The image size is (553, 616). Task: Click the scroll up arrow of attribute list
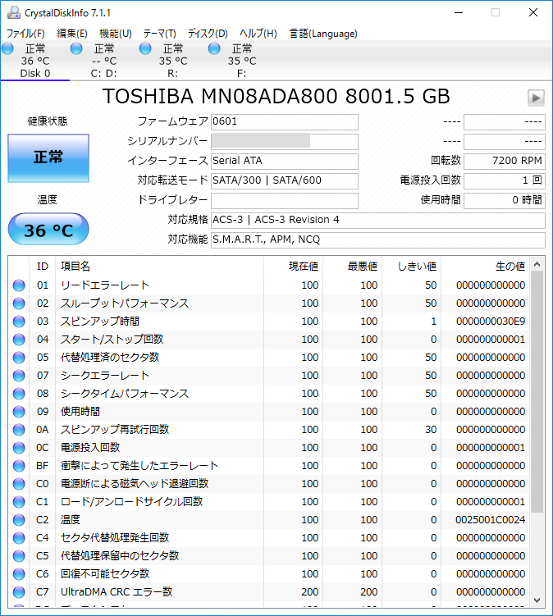click(537, 265)
